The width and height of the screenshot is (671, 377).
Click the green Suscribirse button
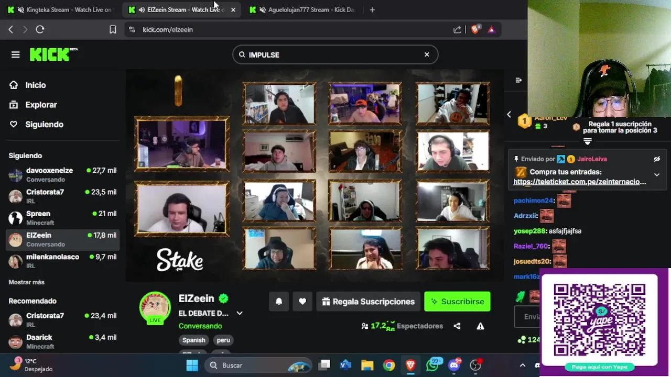pos(457,302)
